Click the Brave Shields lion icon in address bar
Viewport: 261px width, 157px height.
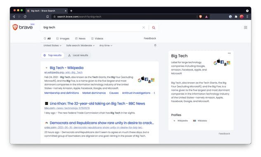pyautogui.click(x=200, y=17)
